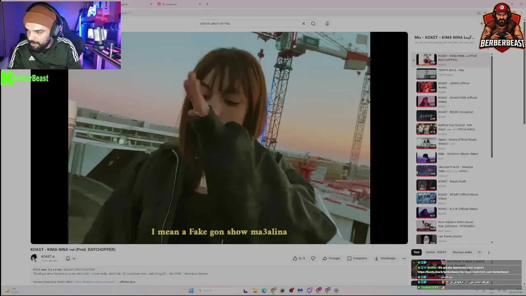Open a new browser tab
This screenshot has width=526, height=296.
pos(207,4)
